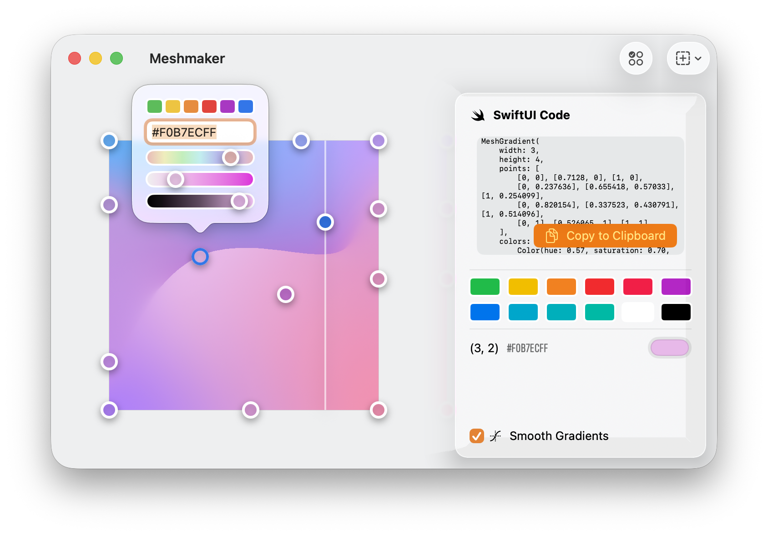Click the hue slider knob in the popover
This screenshot has height=536, width=768.
click(x=231, y=157)
